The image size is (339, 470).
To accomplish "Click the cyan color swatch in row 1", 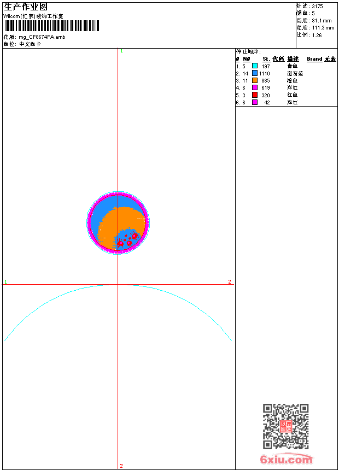I will pos(255,66).
